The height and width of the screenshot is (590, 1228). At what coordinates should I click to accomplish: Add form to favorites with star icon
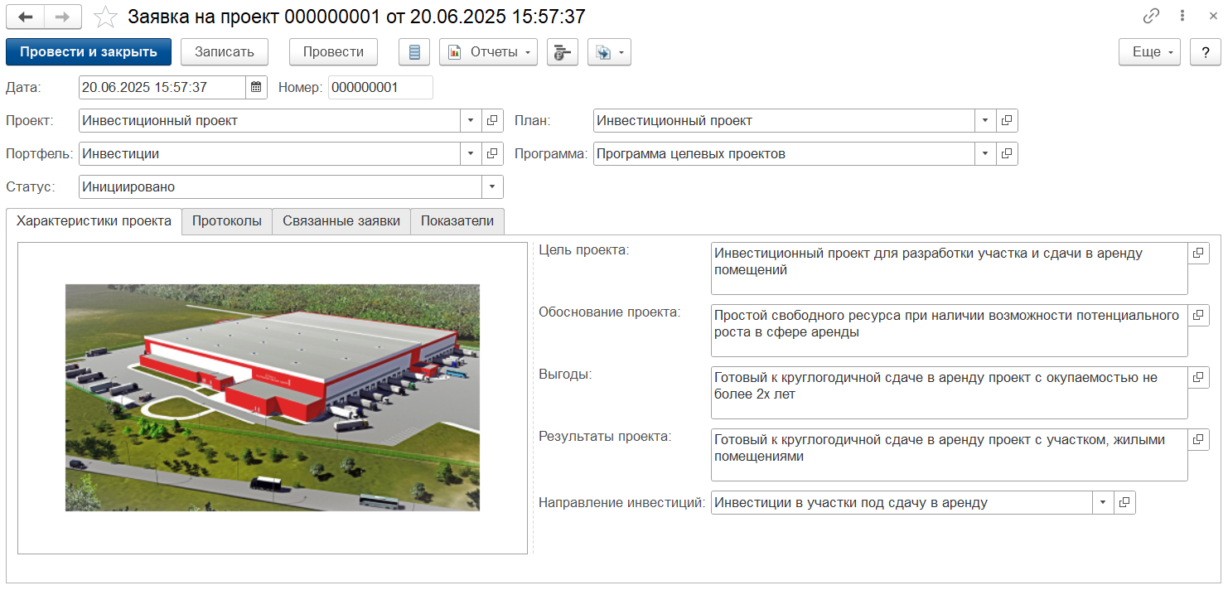(105, 17)
